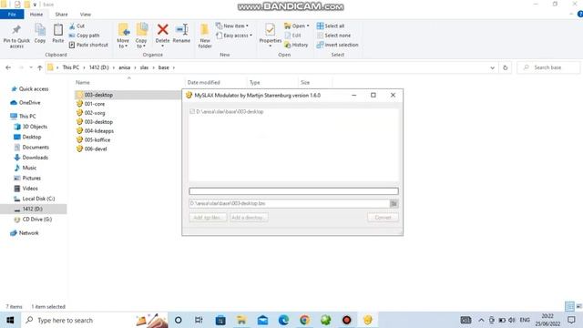Open the Copy to menu
Viewport: 583px width, 328px height.
141,36
